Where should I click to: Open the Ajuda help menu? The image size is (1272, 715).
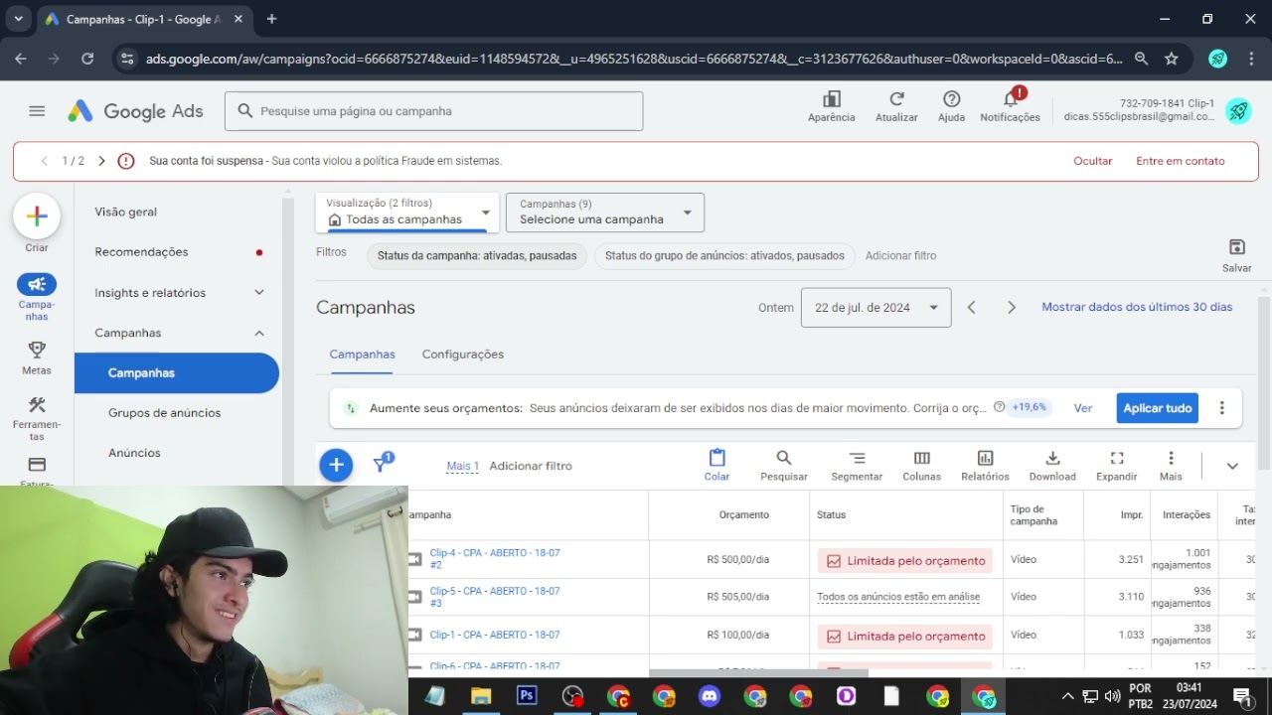click(x=951, y=106)
